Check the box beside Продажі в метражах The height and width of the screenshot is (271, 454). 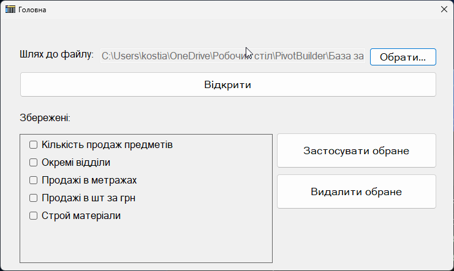coord(33,180)
